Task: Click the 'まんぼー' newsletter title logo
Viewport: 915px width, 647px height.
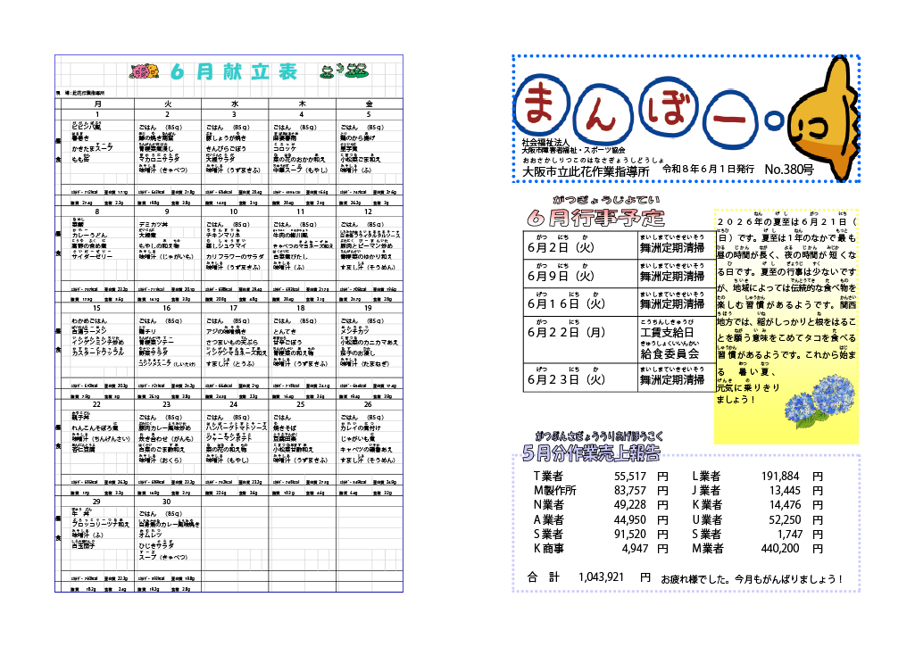Action: (x=650, y=111)
